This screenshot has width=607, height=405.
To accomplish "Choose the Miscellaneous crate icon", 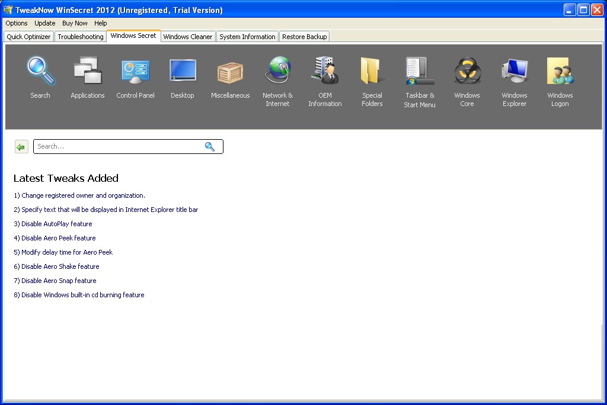I will point(230,73).
